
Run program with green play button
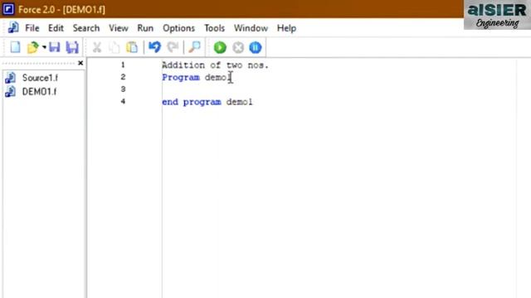pyautogui.click(x=220, y=47)
